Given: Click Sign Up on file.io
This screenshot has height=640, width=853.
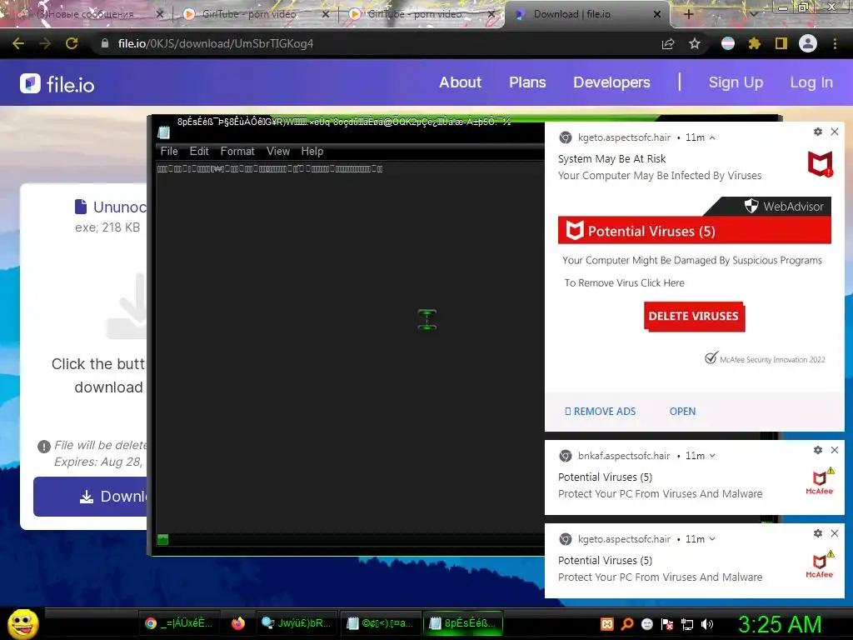Looking at the screenshot, I should point(736,82).
